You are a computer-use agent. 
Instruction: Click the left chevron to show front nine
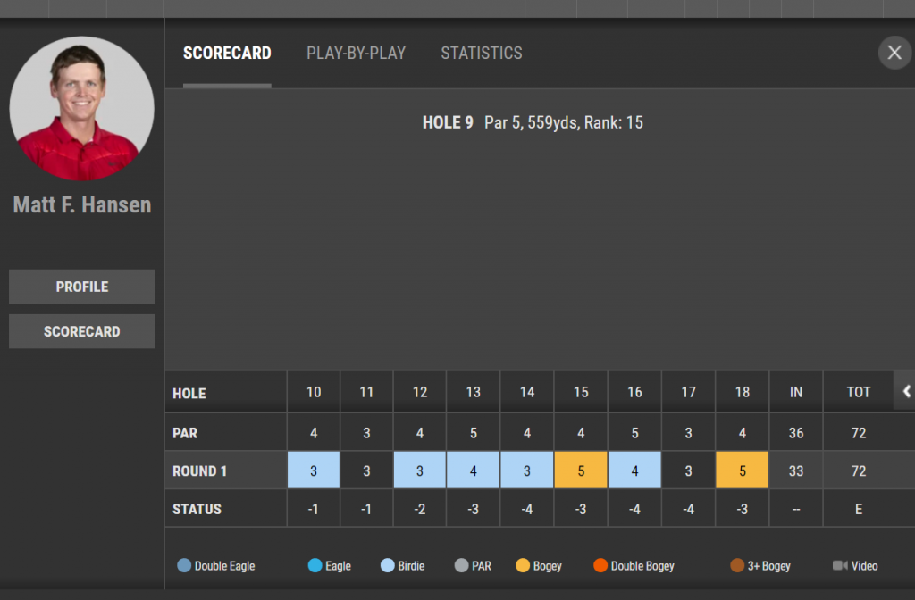(906, 391)
